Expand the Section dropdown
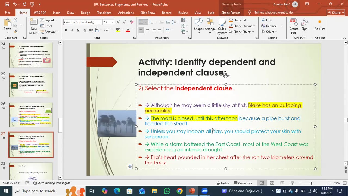The height and width of the screenshot is (196, 348). pos(49,32)
